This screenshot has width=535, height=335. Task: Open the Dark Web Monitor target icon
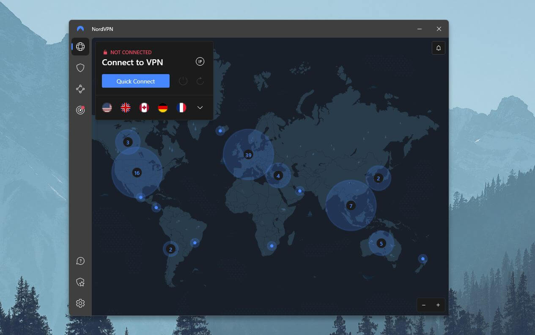tap(80, 110)
